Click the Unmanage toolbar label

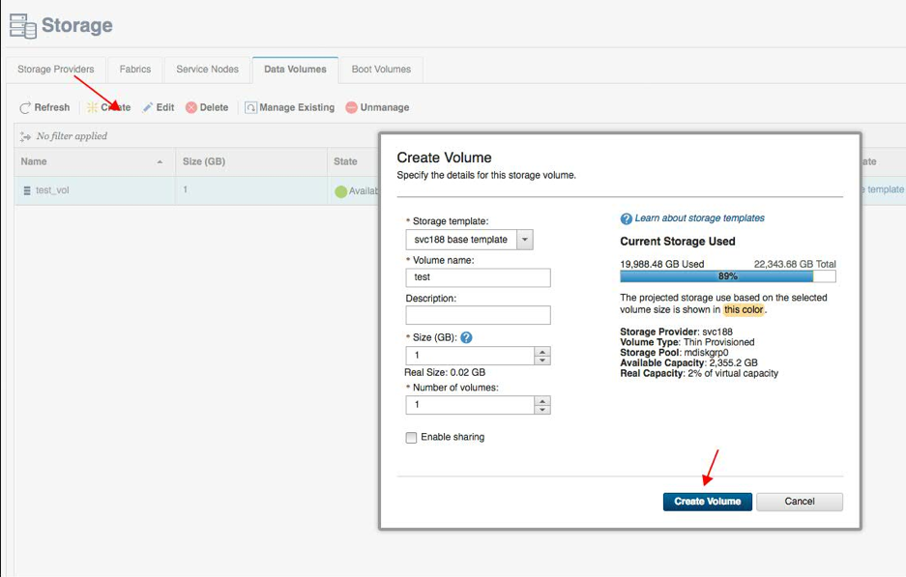tap(385, 107)
